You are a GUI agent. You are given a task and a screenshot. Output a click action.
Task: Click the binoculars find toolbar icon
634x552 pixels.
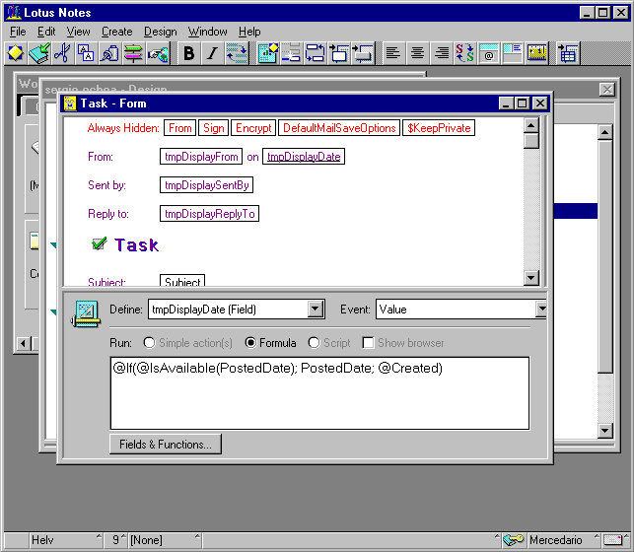coord(109,53)
